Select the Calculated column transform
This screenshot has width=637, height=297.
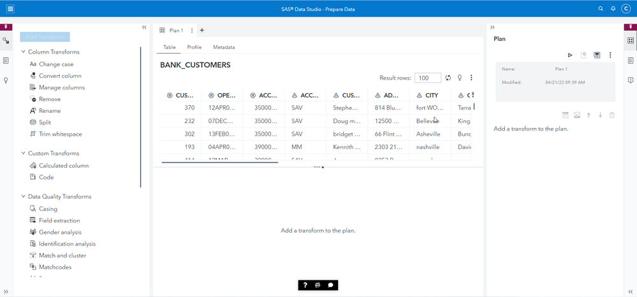(63, 166)
